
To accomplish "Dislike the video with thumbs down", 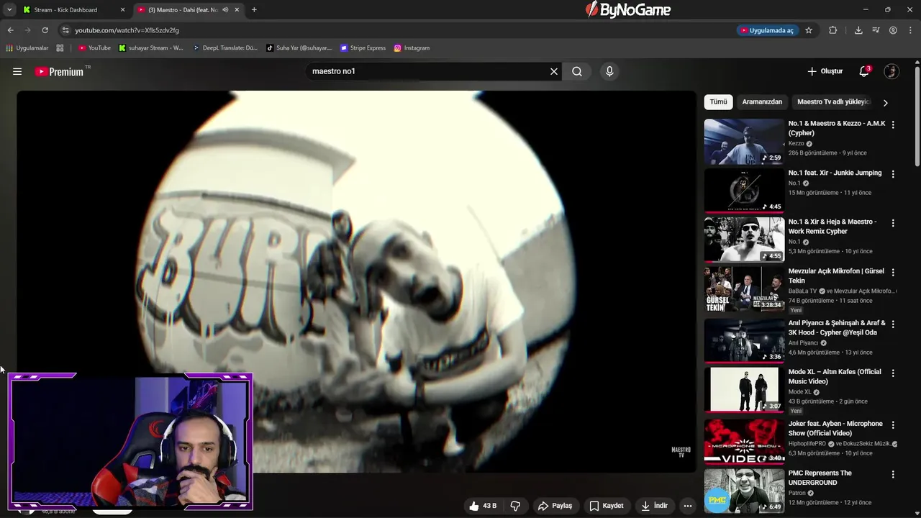I will [515, 506].
